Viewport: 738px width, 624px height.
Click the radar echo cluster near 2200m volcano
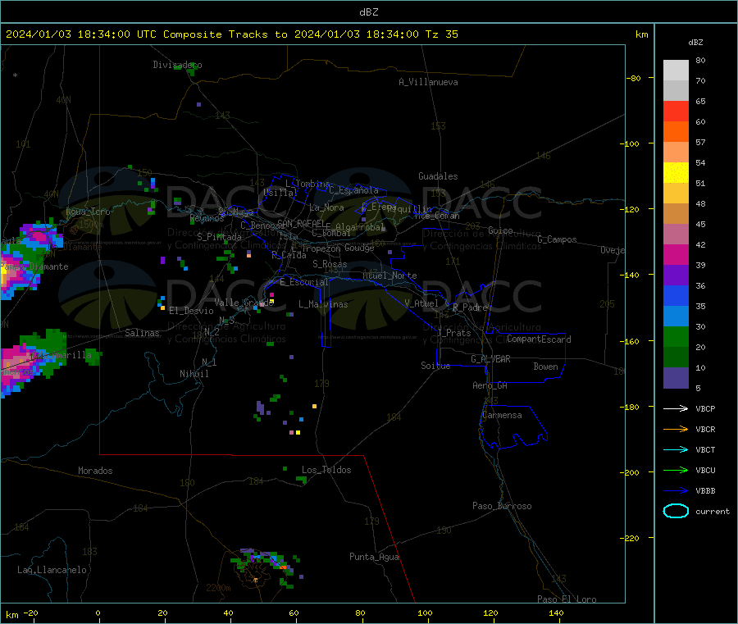point(267,567)
